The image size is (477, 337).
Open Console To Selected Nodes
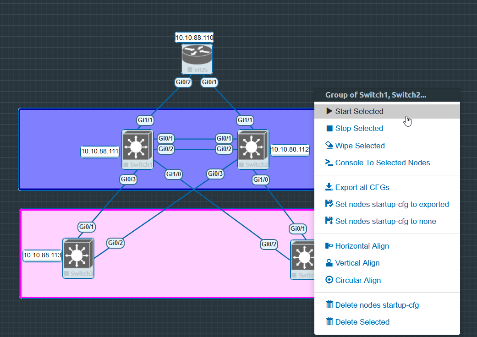click(383, 163)
